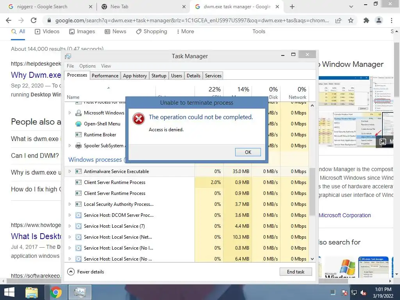This screenshot has width=400, height=300.
Task: Click the Chrome address bar URL
Action: click(x=192, y=20)
